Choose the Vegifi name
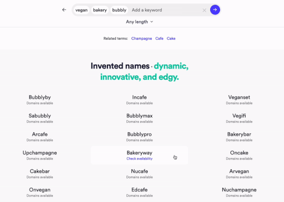The width and height of the screenshot is (284, 202). coord(239,116)
